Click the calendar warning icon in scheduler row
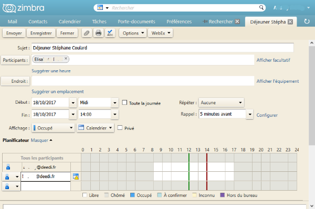This screenshot has width=315, height=209. 76,177
